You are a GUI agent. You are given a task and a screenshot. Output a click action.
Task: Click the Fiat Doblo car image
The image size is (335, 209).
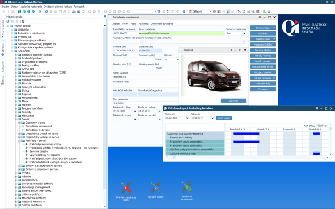point(214,75)
